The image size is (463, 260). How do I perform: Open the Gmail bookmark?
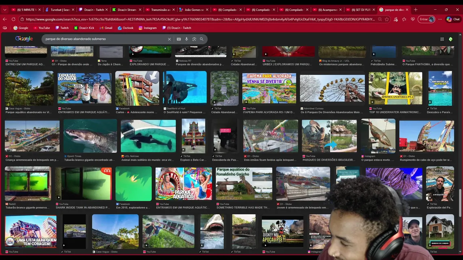pos(106,28)
